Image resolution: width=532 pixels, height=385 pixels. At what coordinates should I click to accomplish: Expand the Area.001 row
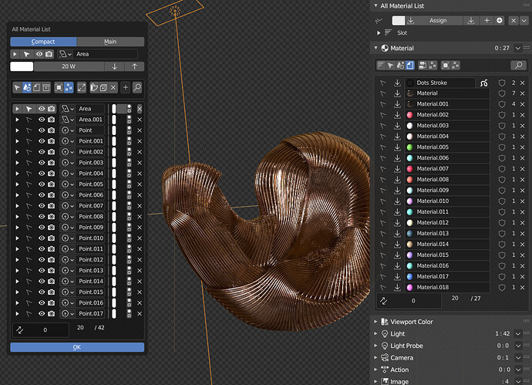coord(17,120)
